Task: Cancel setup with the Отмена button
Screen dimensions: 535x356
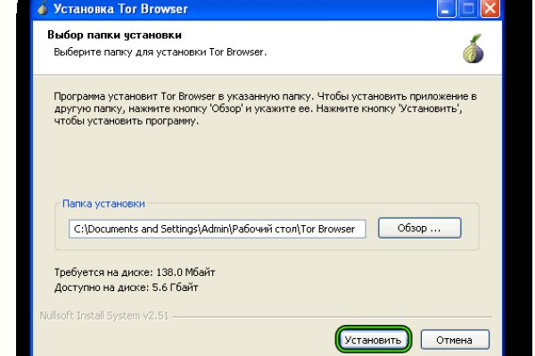Action: (455, 340)
